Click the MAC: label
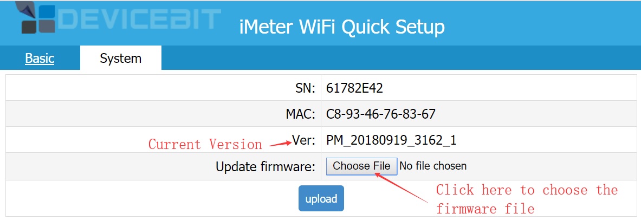The image size is (641, 220). click(x=301, y=114)
